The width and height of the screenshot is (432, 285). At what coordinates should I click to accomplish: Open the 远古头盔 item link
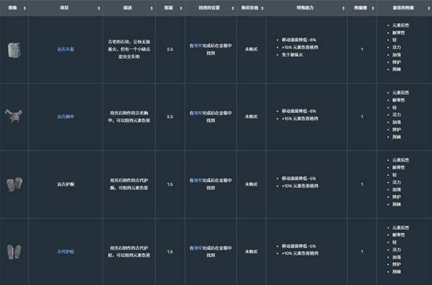(66, 49)
